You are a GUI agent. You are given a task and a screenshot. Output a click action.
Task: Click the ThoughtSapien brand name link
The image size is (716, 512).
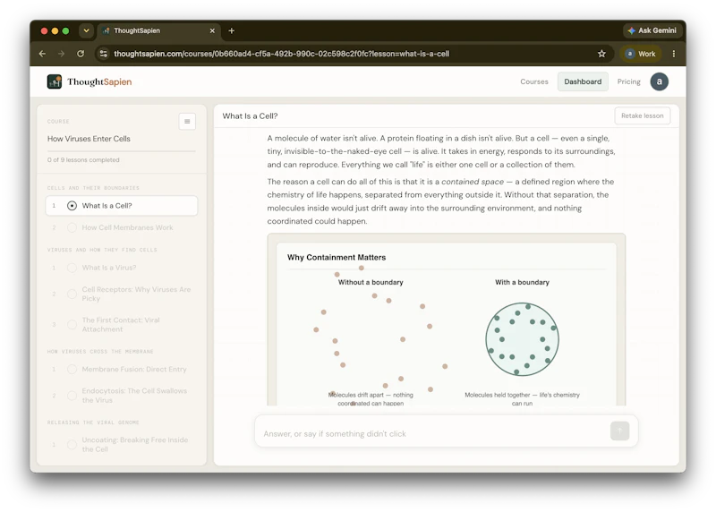(99, 81)
